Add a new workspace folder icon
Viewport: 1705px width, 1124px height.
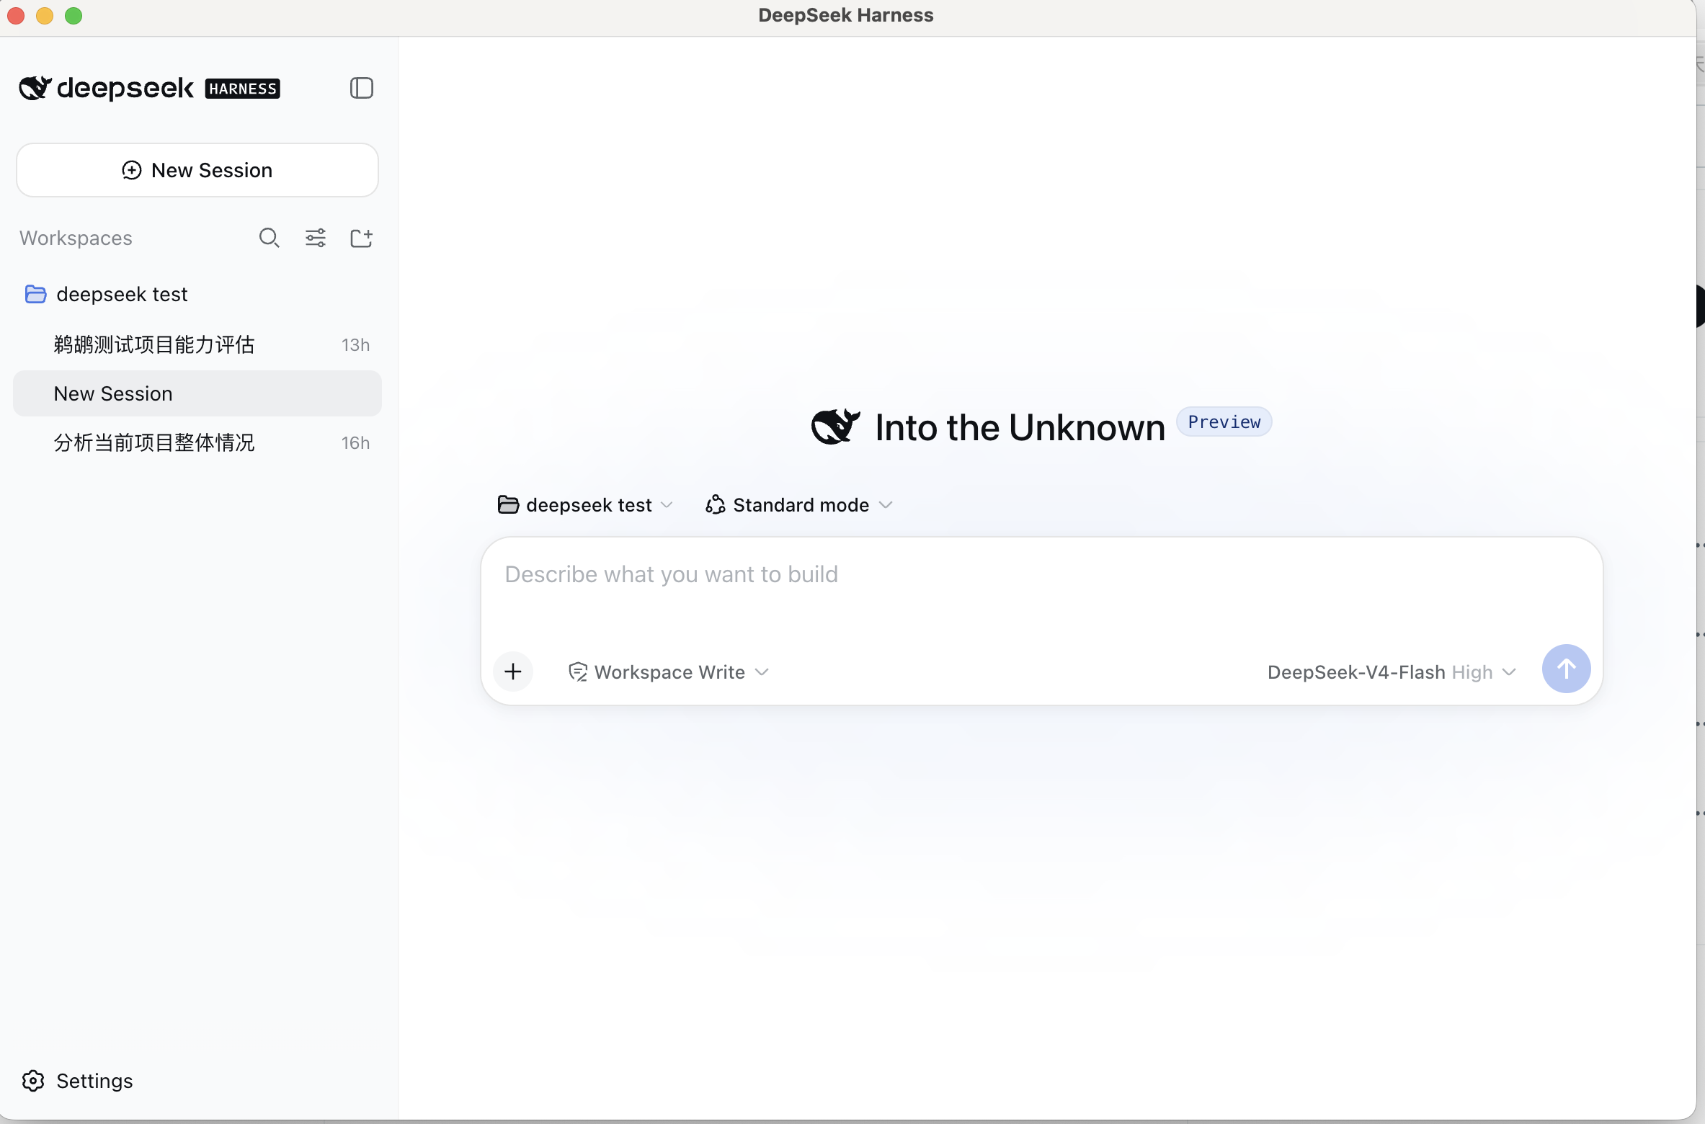361,238
